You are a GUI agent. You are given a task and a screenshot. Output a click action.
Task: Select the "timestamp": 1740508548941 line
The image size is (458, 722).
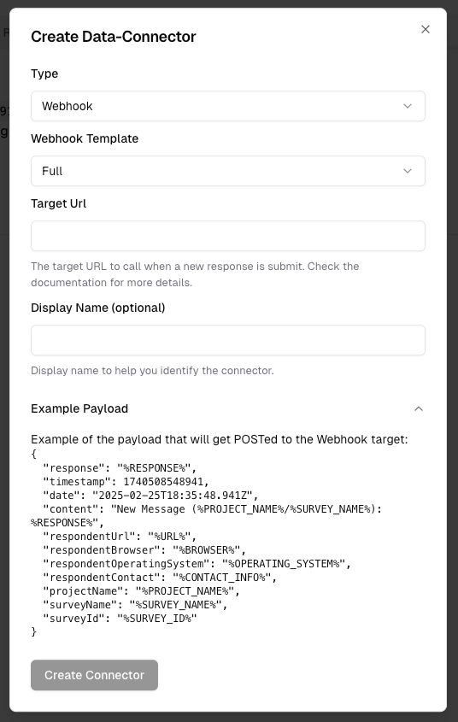pyautogui.click(x=126, y=482)
